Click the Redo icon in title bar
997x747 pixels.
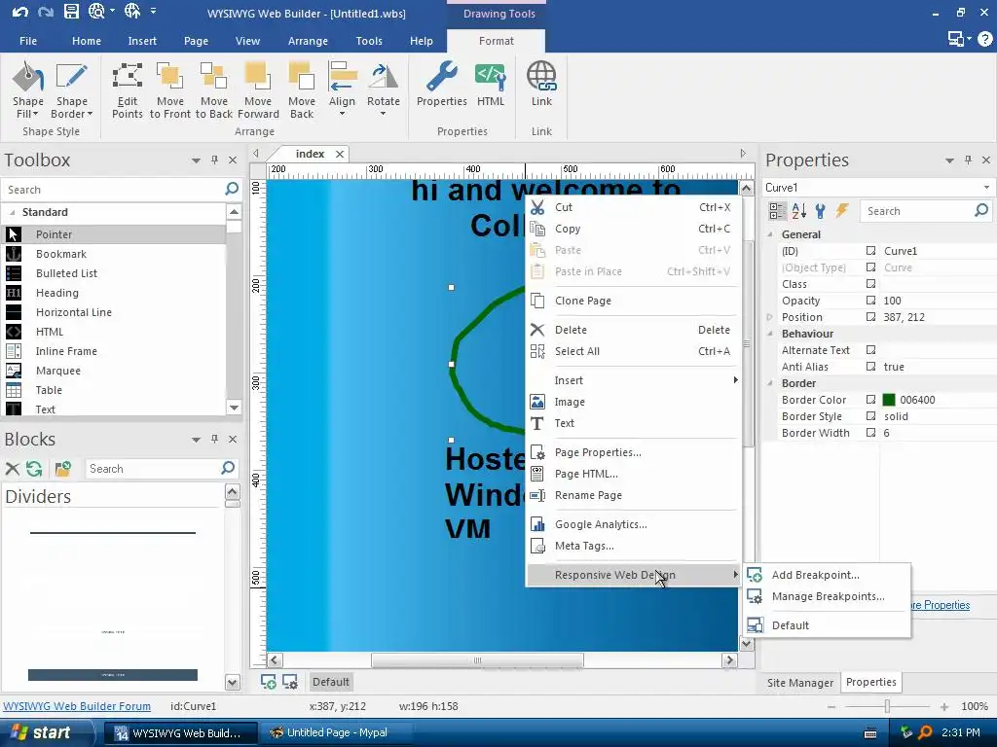coord(46,12)
